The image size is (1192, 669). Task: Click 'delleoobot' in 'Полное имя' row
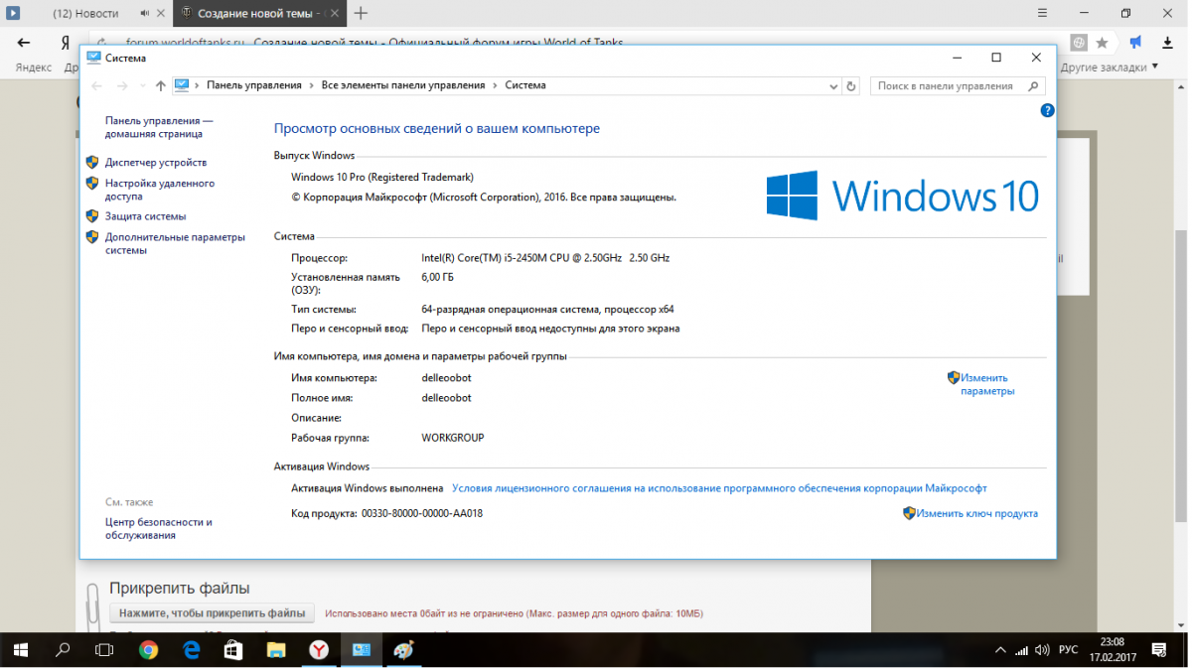(x=446, y=398)
